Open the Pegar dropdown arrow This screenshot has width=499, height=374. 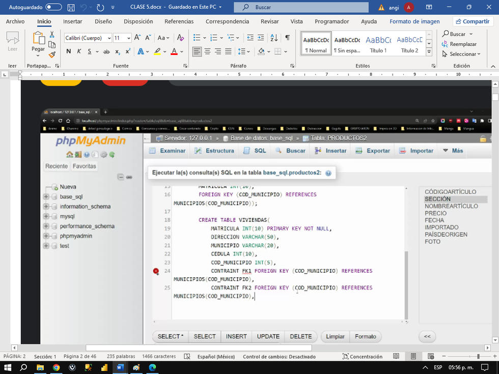(38, 56)
